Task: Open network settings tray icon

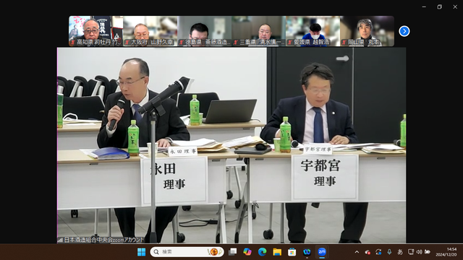Action: pos(410,252)
